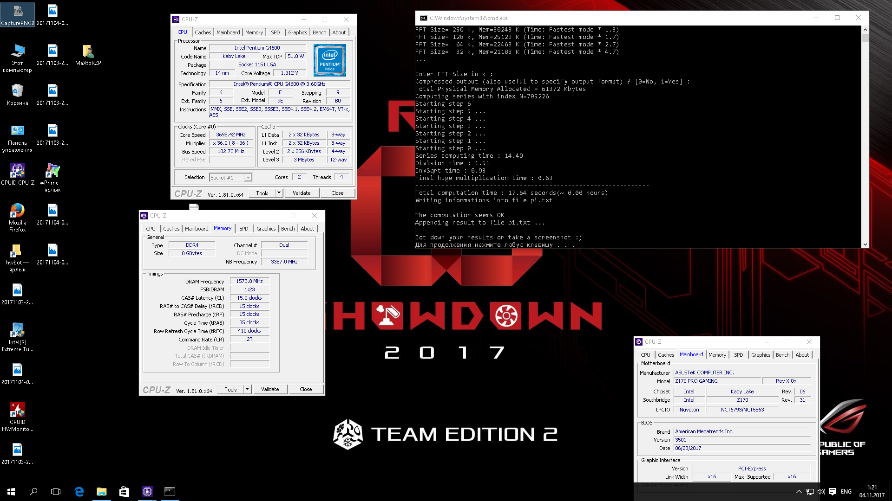The width and height of the screenshot is (892, 501).
Task: Open the Корзина recycle bin icon
Action: [17, 95]
